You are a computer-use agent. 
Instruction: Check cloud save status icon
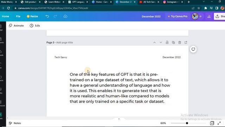65,16
